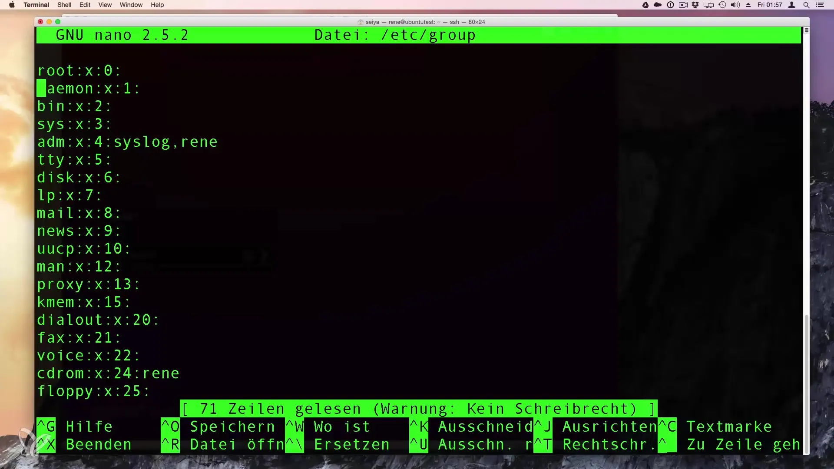Click the bin:x:2: line
This screenshot has width=834, height=469.
tap(74, 106)
